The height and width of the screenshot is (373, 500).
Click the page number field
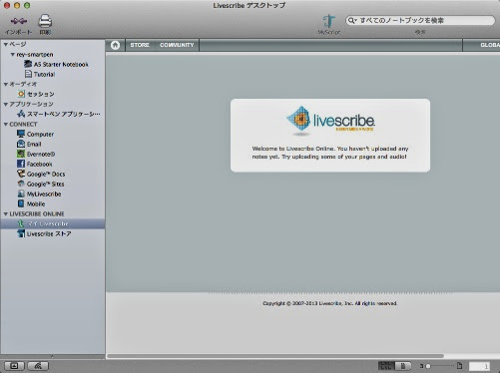[479, 366]
